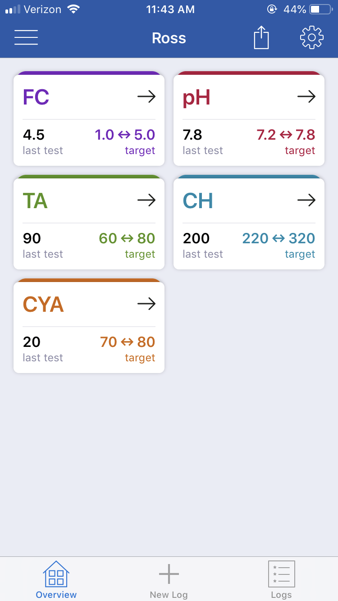Open the Logs list icon
Image resolution: width=338 pixels, height=601 pixels.
282,574
